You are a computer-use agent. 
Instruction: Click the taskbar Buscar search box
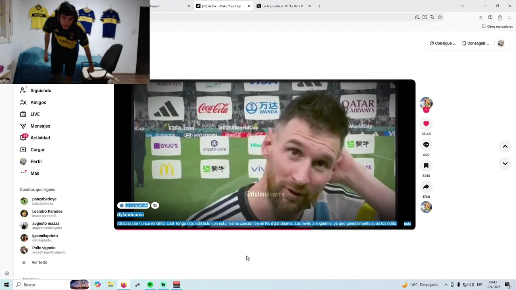coord(52,285)
